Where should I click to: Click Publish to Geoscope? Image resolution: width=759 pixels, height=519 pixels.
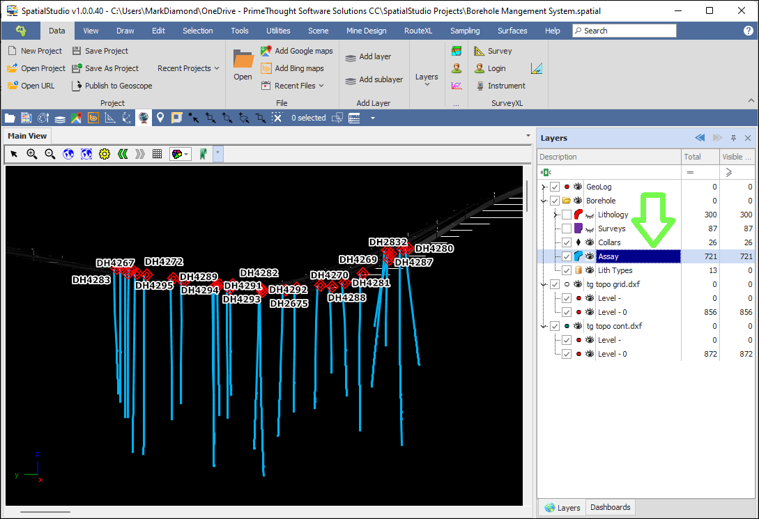point(118,86)
